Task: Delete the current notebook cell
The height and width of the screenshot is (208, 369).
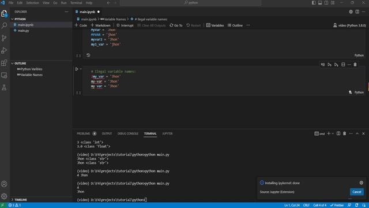Action: click(355, 65)
